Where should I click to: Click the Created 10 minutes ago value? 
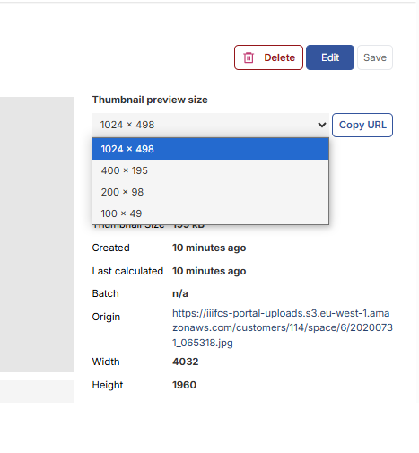209,248
